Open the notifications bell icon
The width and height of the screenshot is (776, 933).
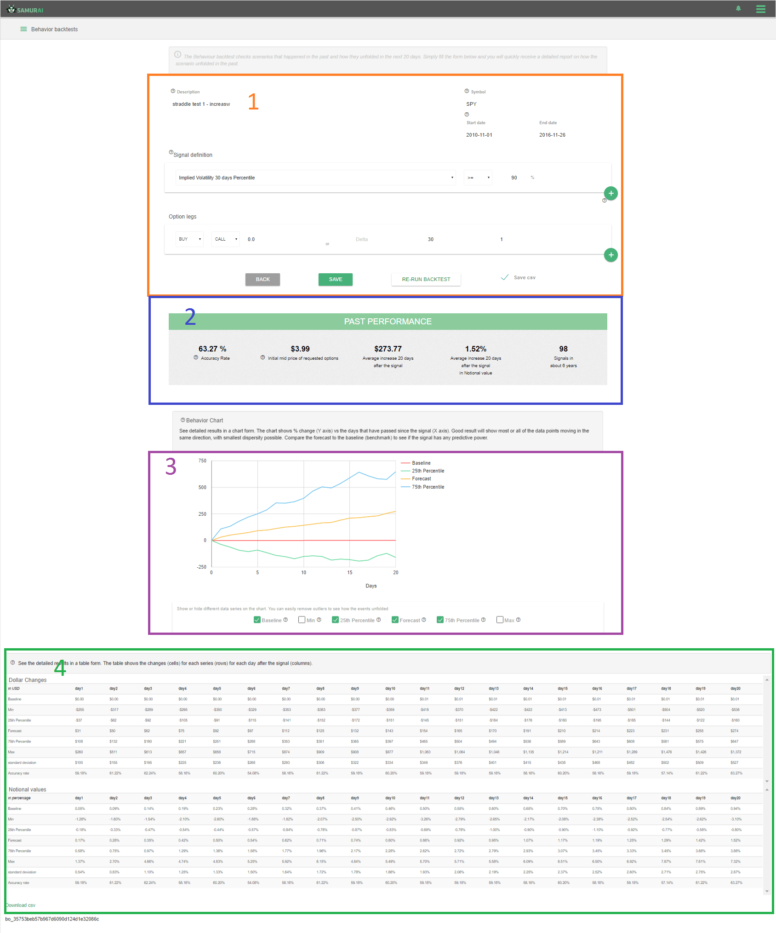[738, 9]
